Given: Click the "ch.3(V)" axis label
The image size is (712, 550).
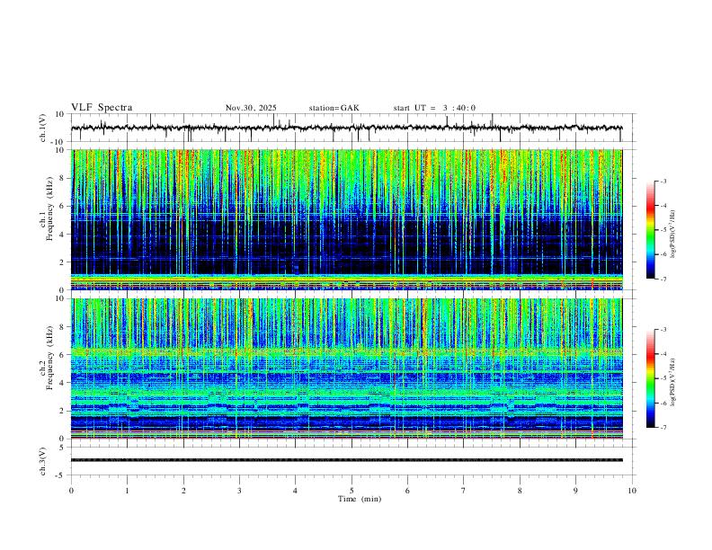Looking at the screenshot, I should coord(43,462).
